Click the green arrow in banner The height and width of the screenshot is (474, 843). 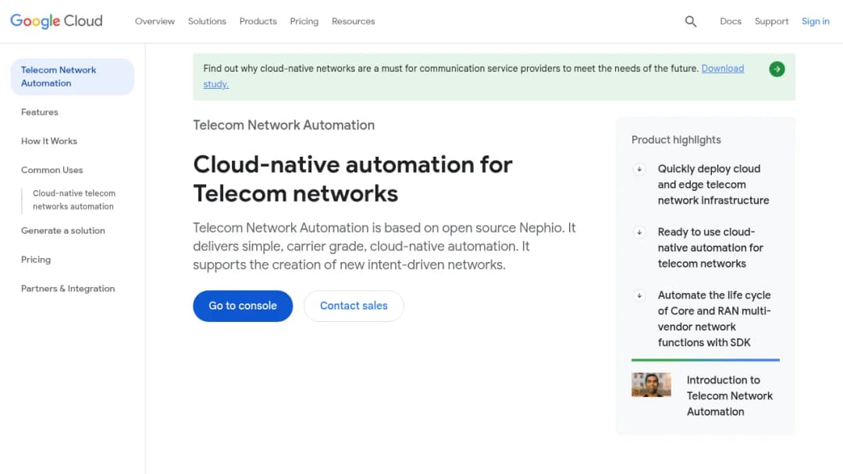(x=777, y=69)
